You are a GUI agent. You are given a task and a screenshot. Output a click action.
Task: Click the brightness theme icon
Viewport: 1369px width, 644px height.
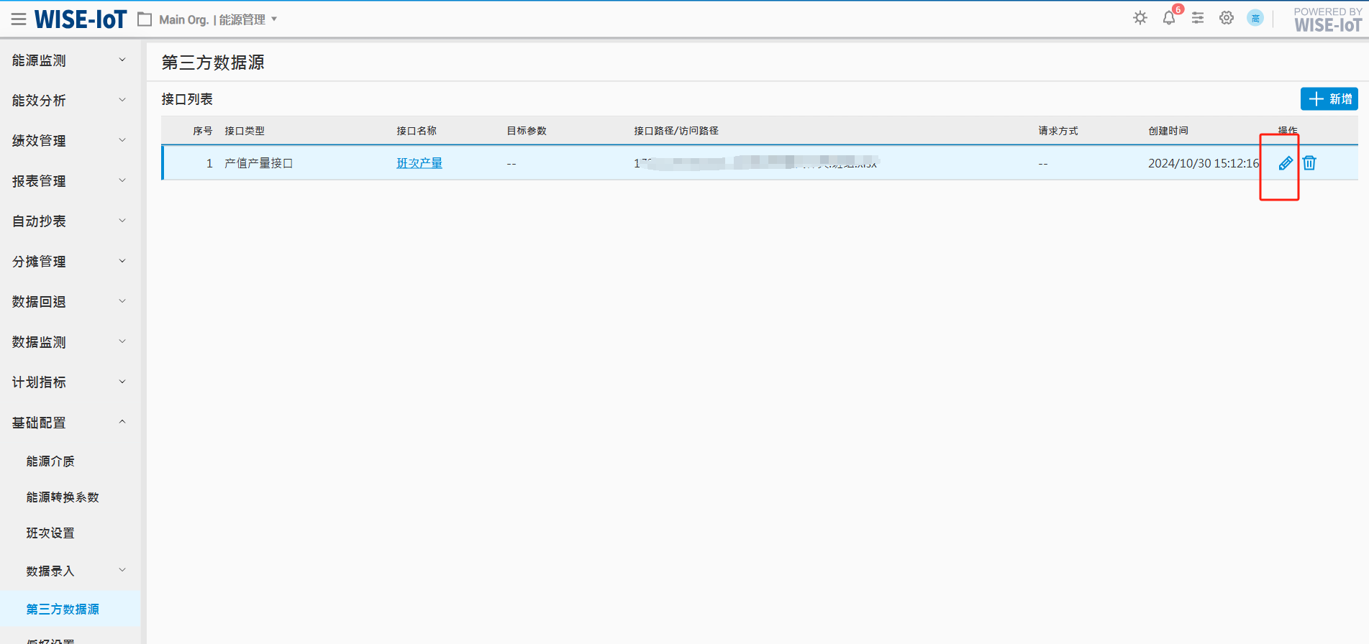[x=1140, y=18]
